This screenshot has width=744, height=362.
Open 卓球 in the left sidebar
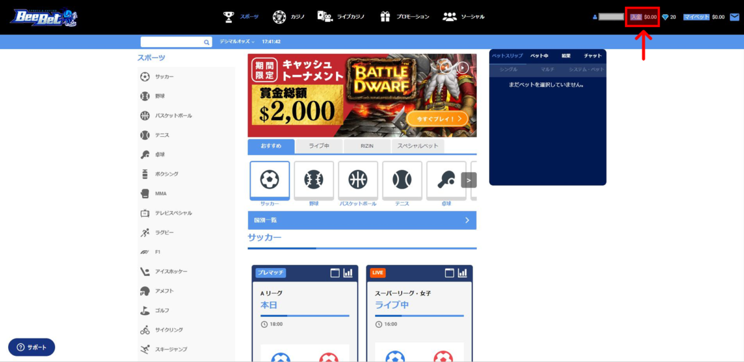pyautogui.click(x=153, y=155)
